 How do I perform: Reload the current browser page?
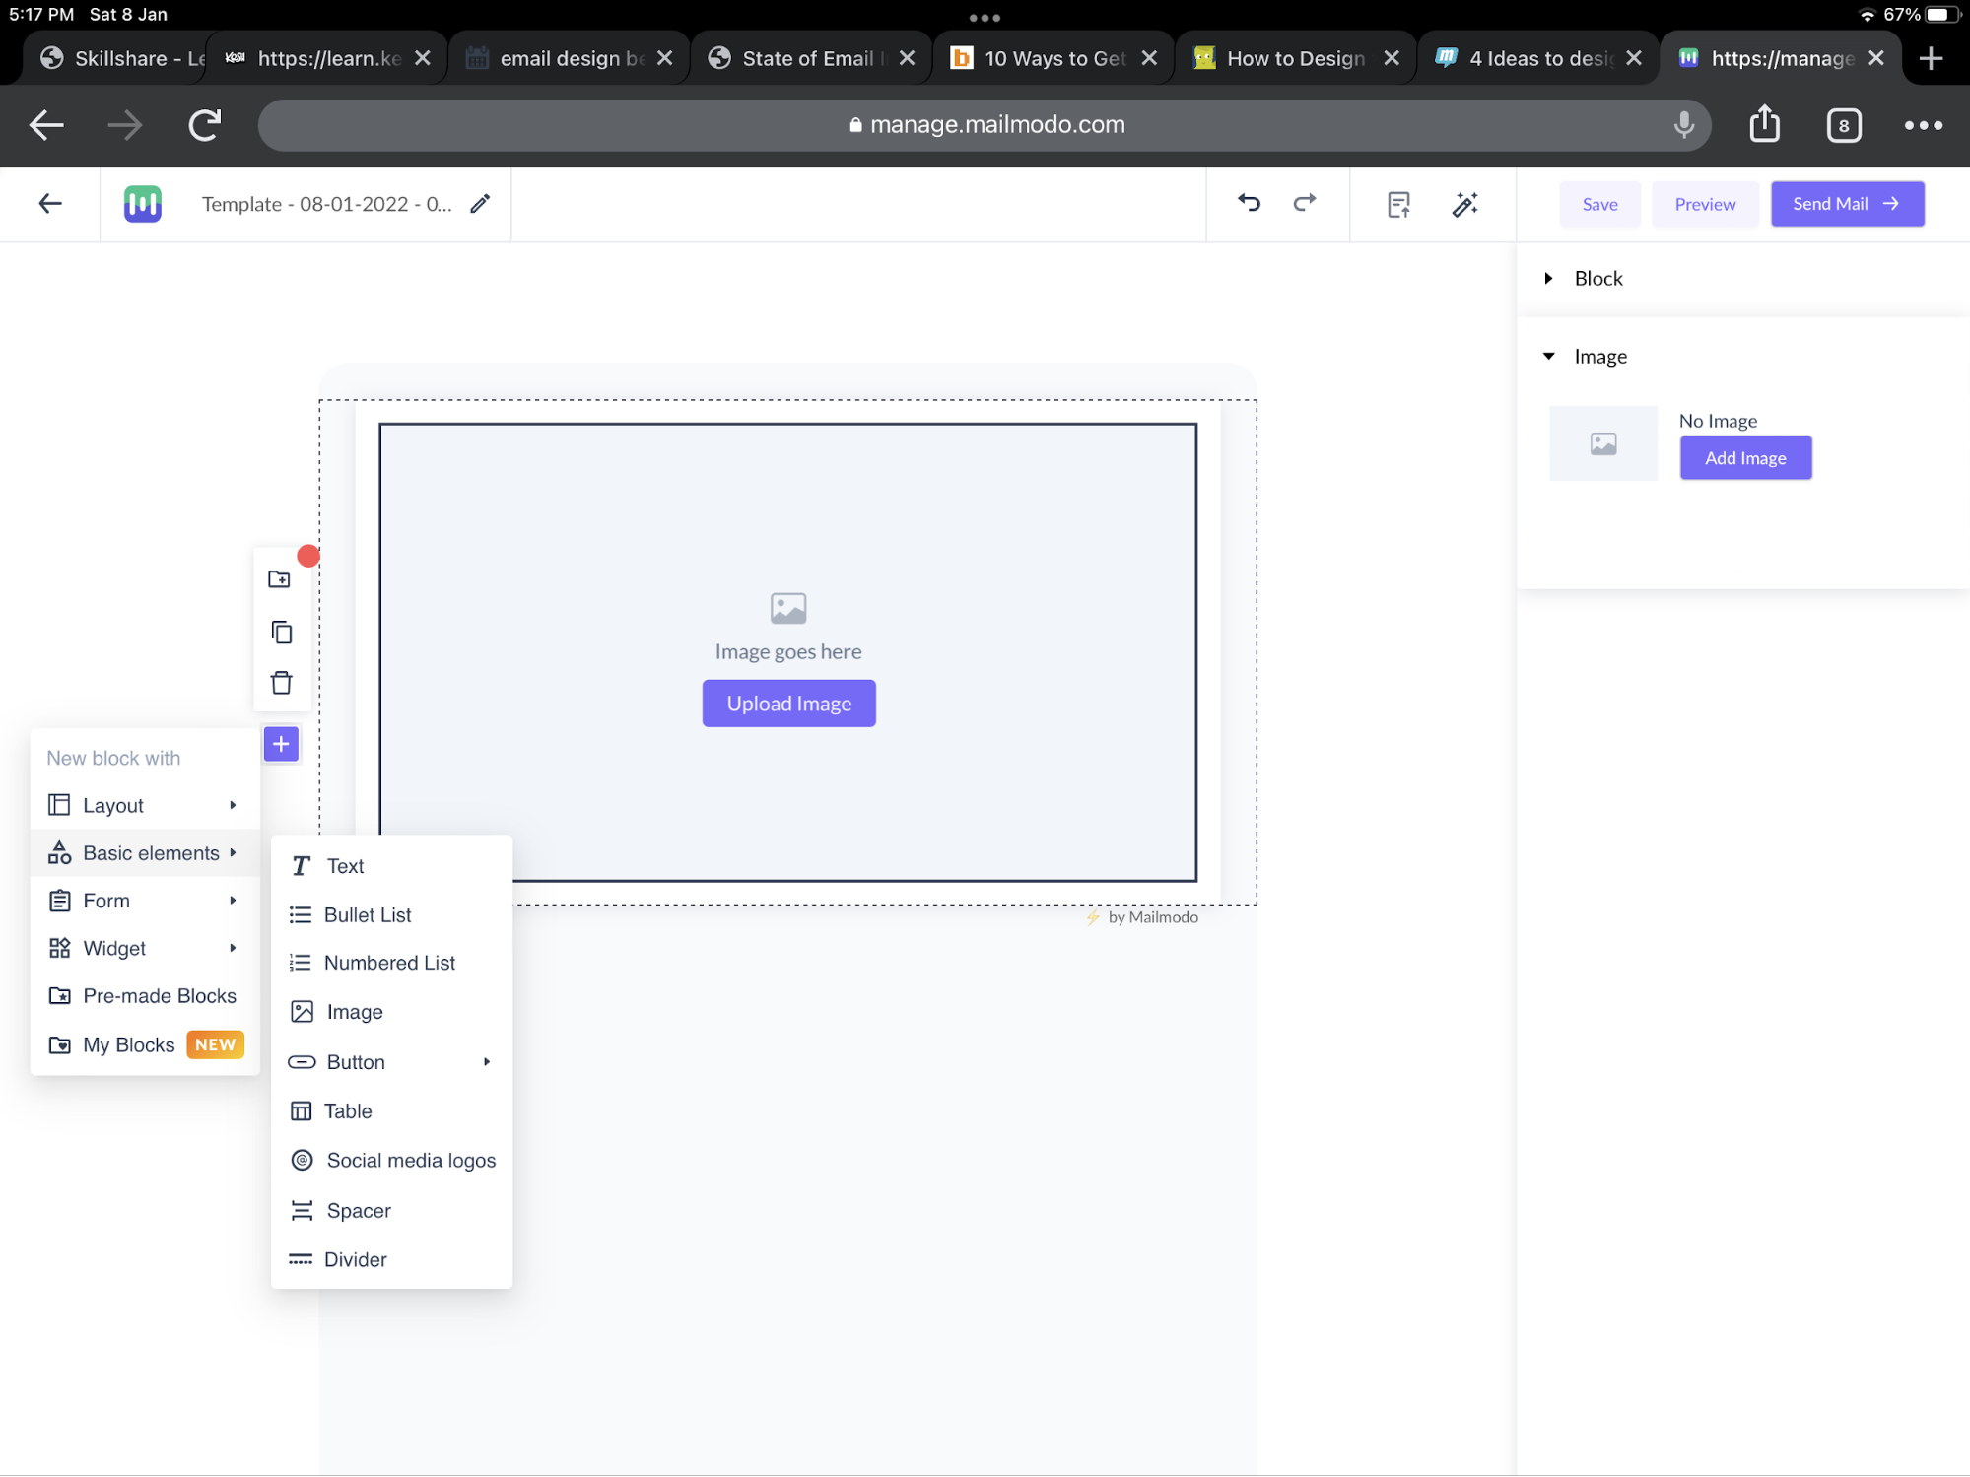click(x=204, y=125)
